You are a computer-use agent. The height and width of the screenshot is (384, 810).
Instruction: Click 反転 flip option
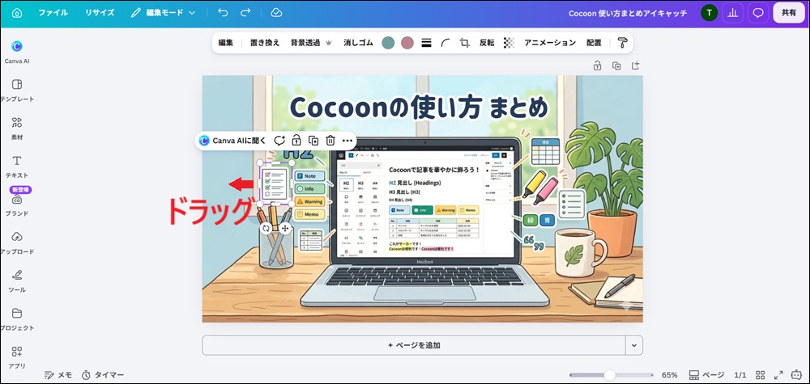[x=487, y=43]
